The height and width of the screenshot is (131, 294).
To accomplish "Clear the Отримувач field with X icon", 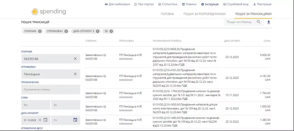I will tap(75, 74).
